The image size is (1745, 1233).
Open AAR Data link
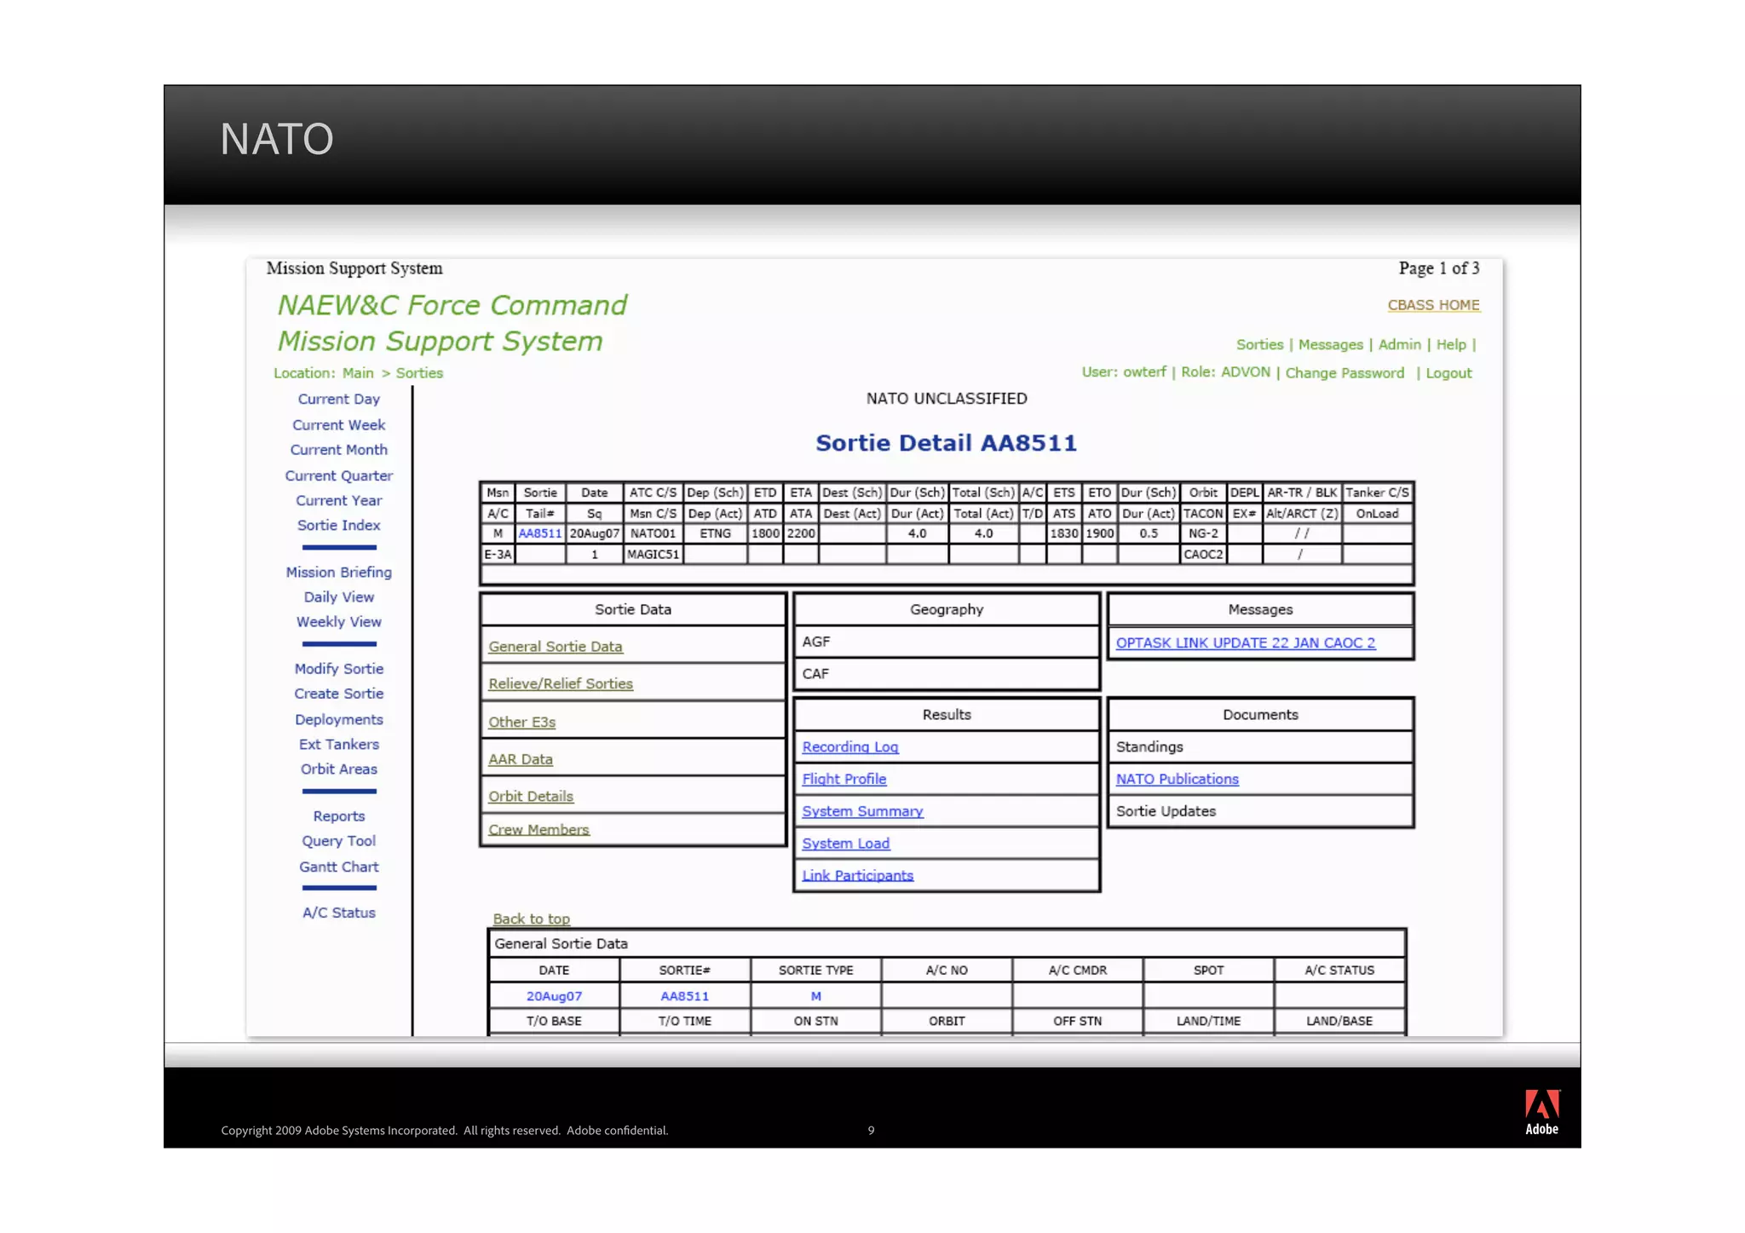pyautogui.click(x=521, y=759)
